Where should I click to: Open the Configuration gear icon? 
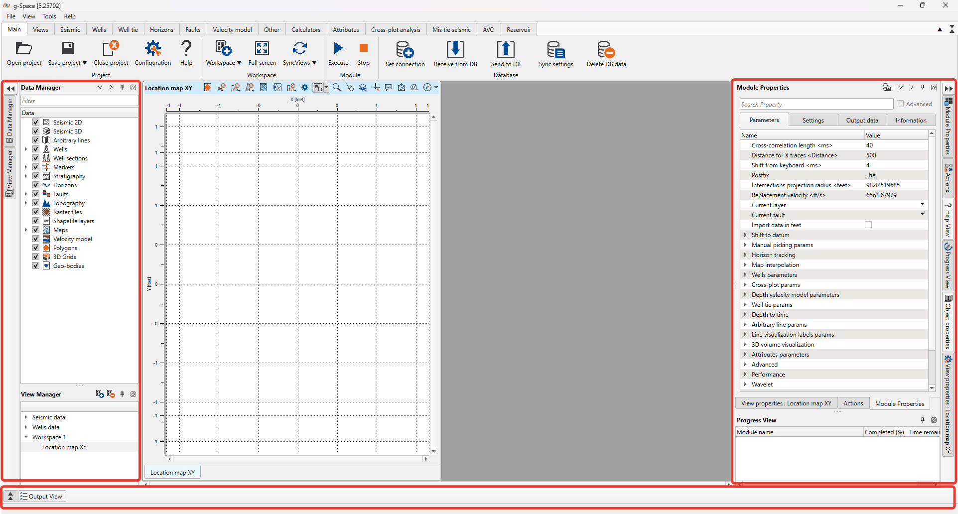(x=152, y=49)
